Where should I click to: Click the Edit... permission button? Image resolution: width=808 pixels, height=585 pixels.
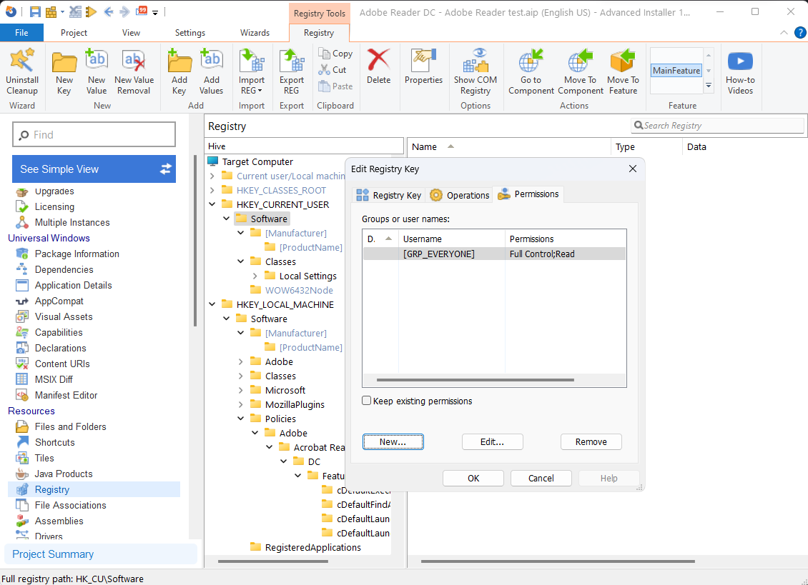point(492,442)
